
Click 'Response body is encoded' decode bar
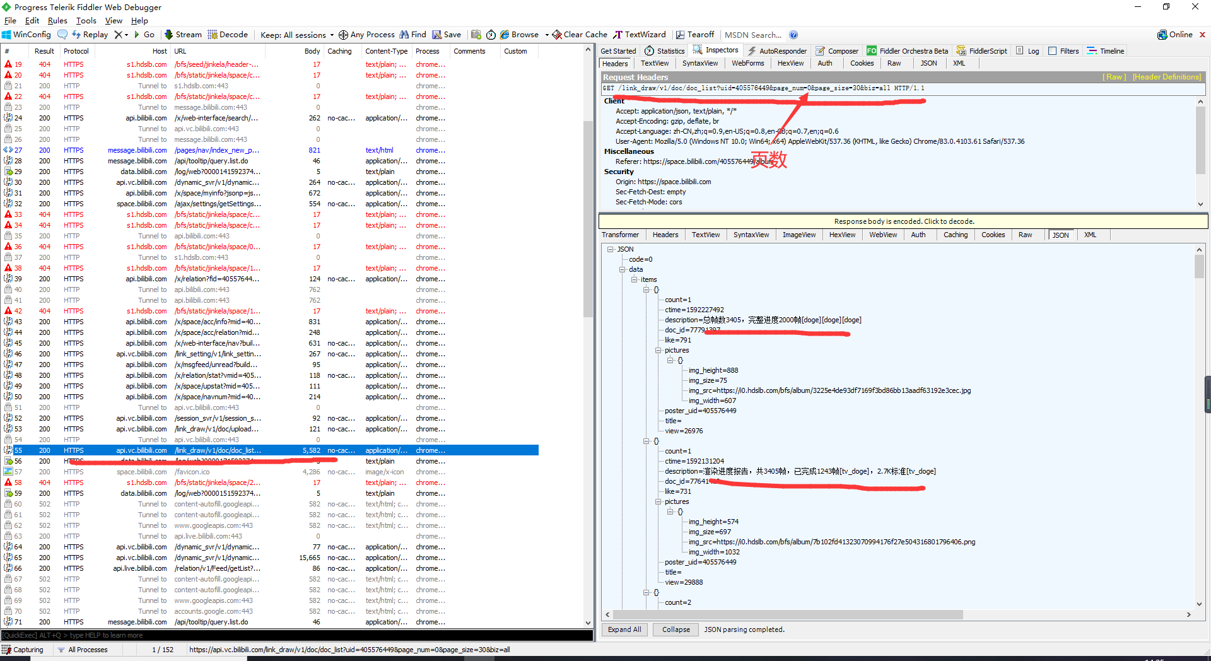[x=903, y=221]
